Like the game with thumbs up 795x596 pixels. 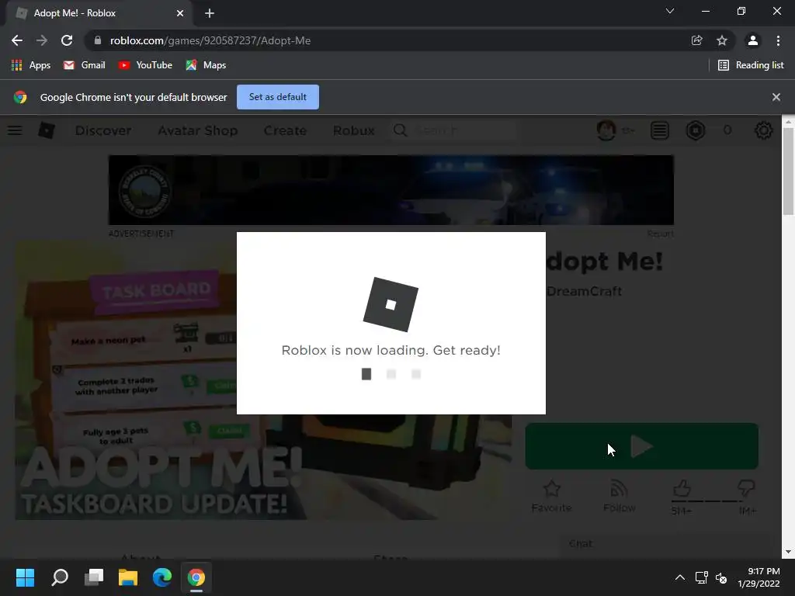tap(682, 489)
